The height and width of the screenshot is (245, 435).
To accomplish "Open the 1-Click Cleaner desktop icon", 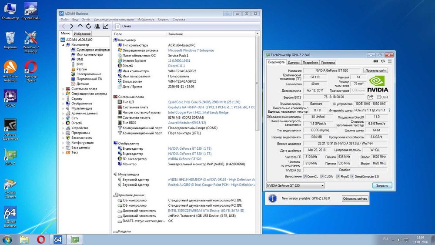I will click(10, 189).
